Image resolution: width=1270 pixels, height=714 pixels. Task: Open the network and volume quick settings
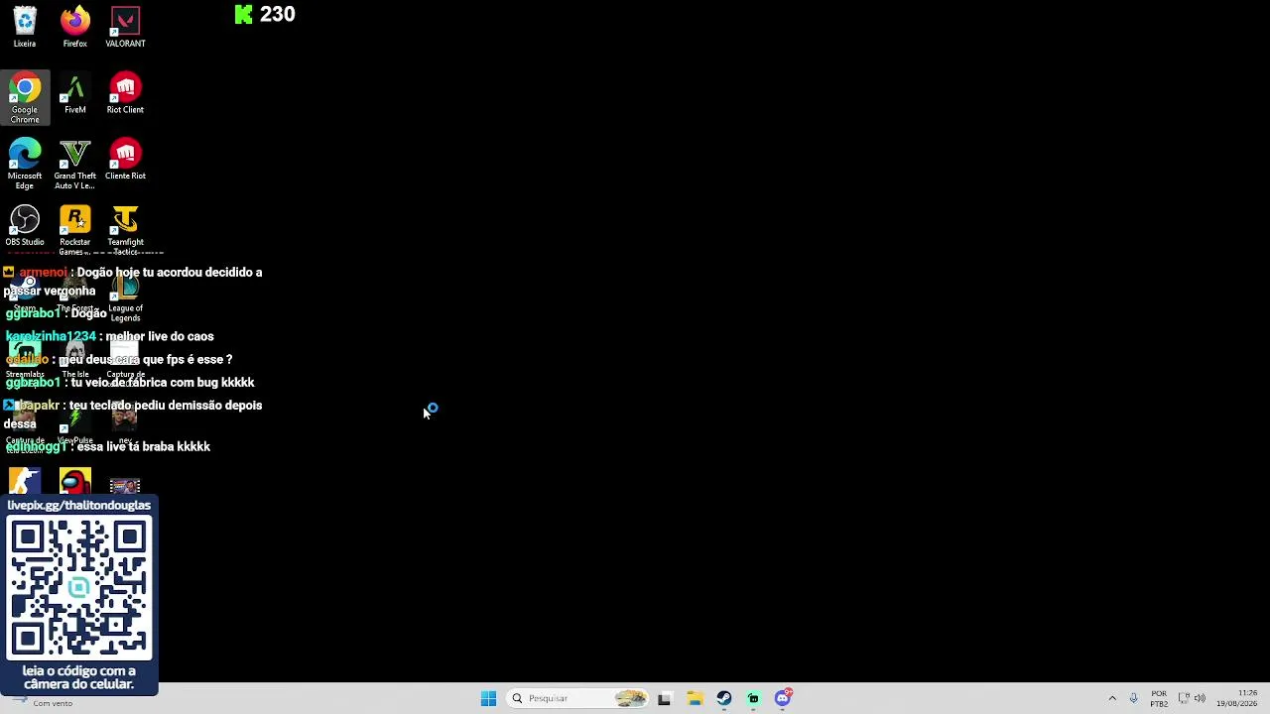click(x=1192, y=699)
